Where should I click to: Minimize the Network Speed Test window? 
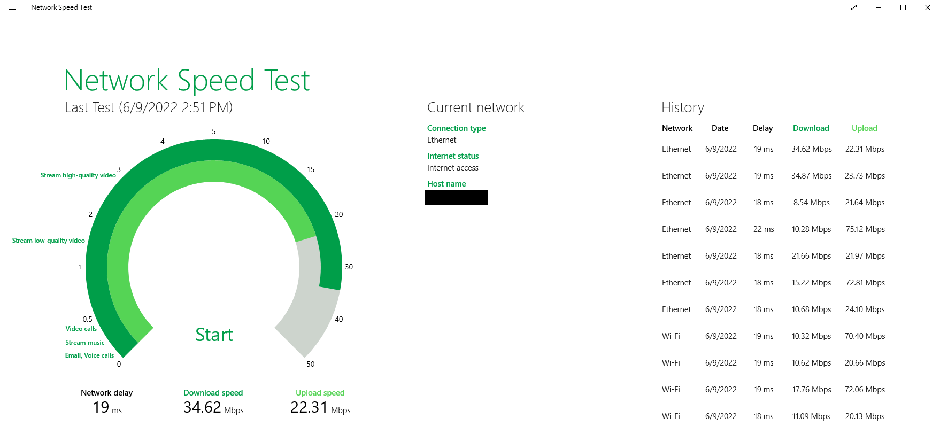[879, 7]
